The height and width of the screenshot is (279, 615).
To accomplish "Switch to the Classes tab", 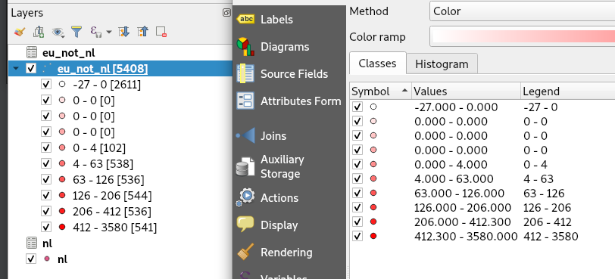I will pos(377,64).
